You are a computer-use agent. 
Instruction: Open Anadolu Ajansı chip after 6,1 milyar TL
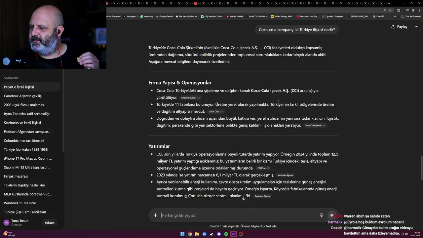pyautogui.click(x=285, y=175)
